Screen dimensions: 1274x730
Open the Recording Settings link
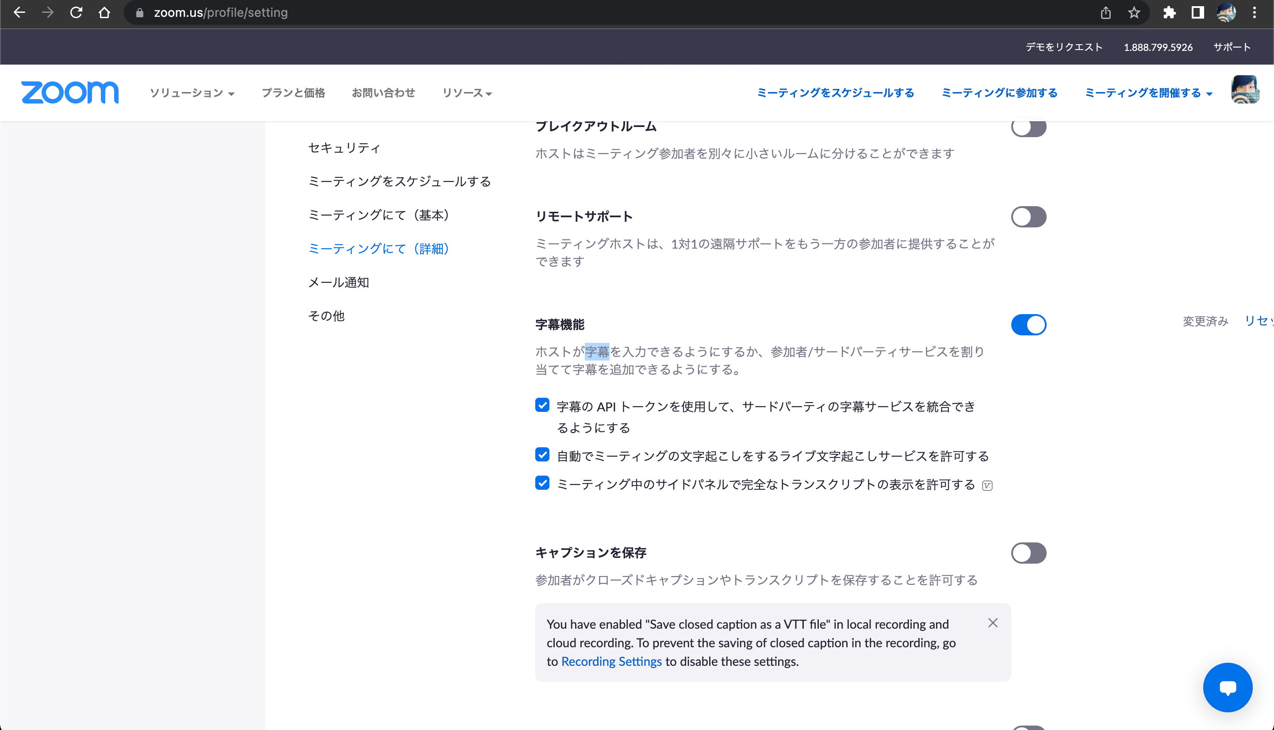(611, 661)
